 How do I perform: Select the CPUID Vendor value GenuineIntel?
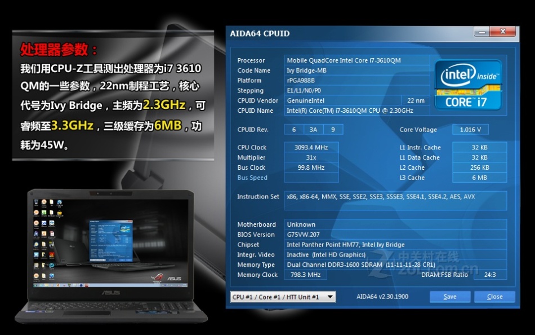(342, 100)
